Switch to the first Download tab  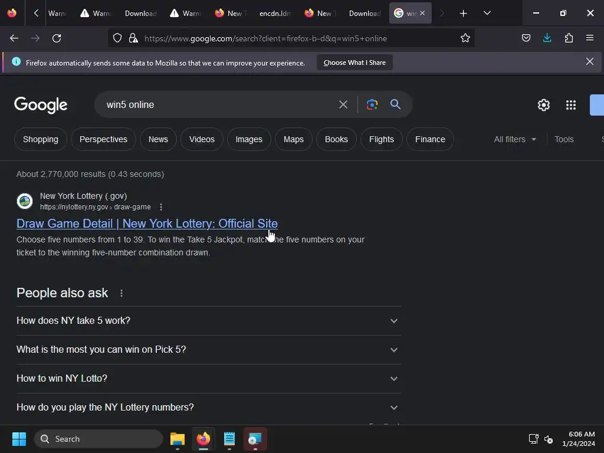tap(140, 14)
